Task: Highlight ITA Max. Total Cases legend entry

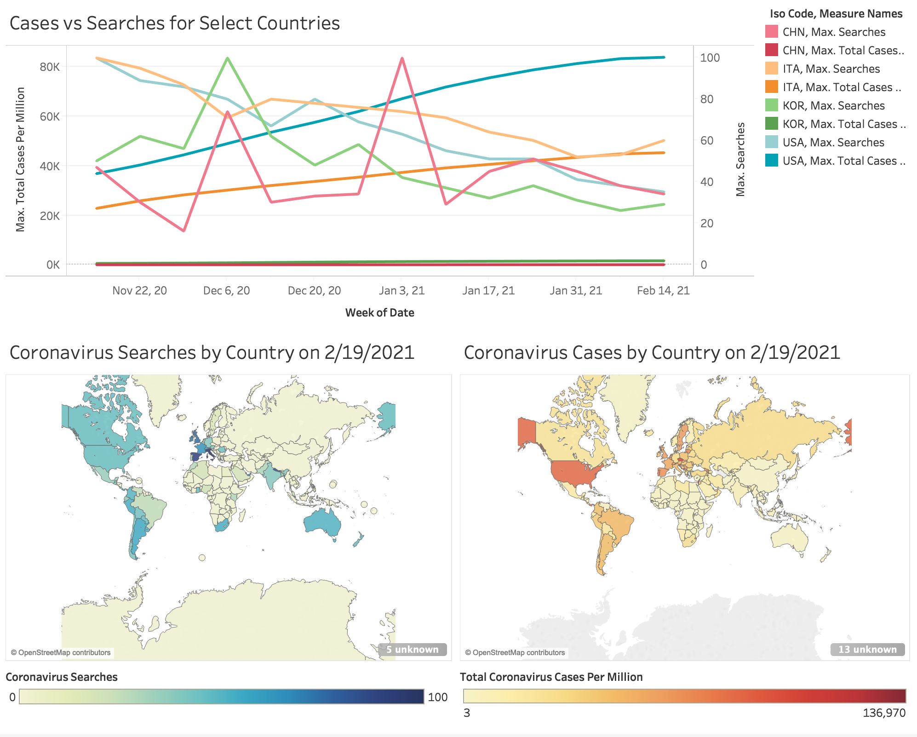Action: click(x=836, y=87)
